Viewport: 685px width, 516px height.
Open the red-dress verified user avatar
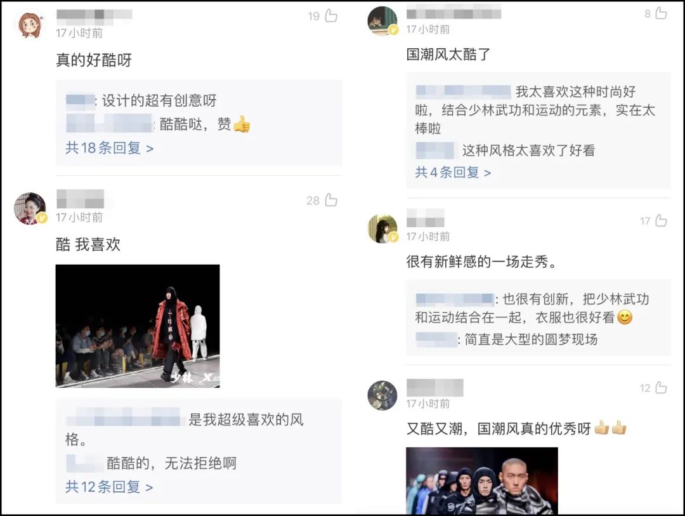(30, 208)
